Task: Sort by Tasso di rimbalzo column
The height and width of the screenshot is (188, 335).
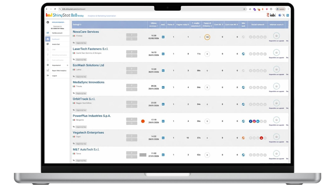Action: [207, 25]
